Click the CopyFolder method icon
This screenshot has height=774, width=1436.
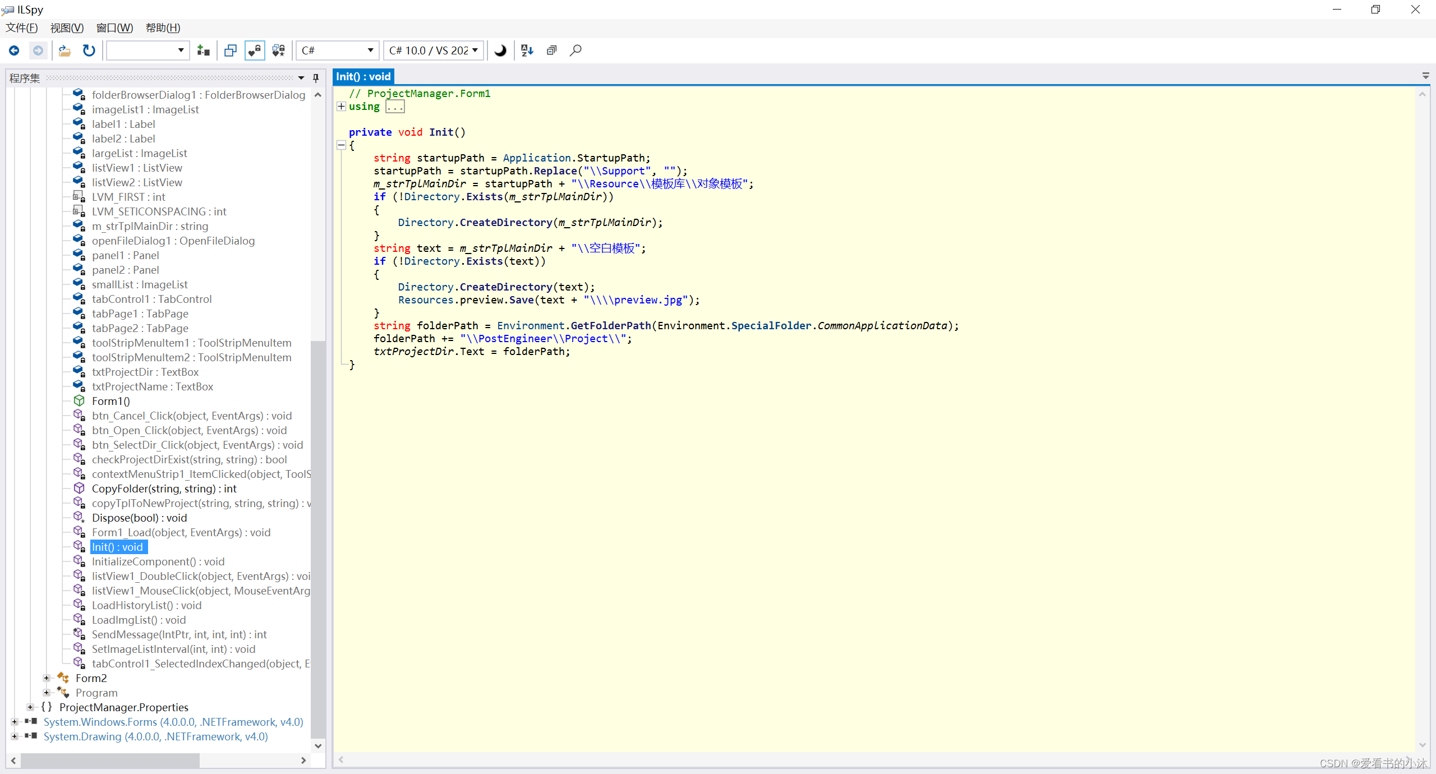[79, 488]
